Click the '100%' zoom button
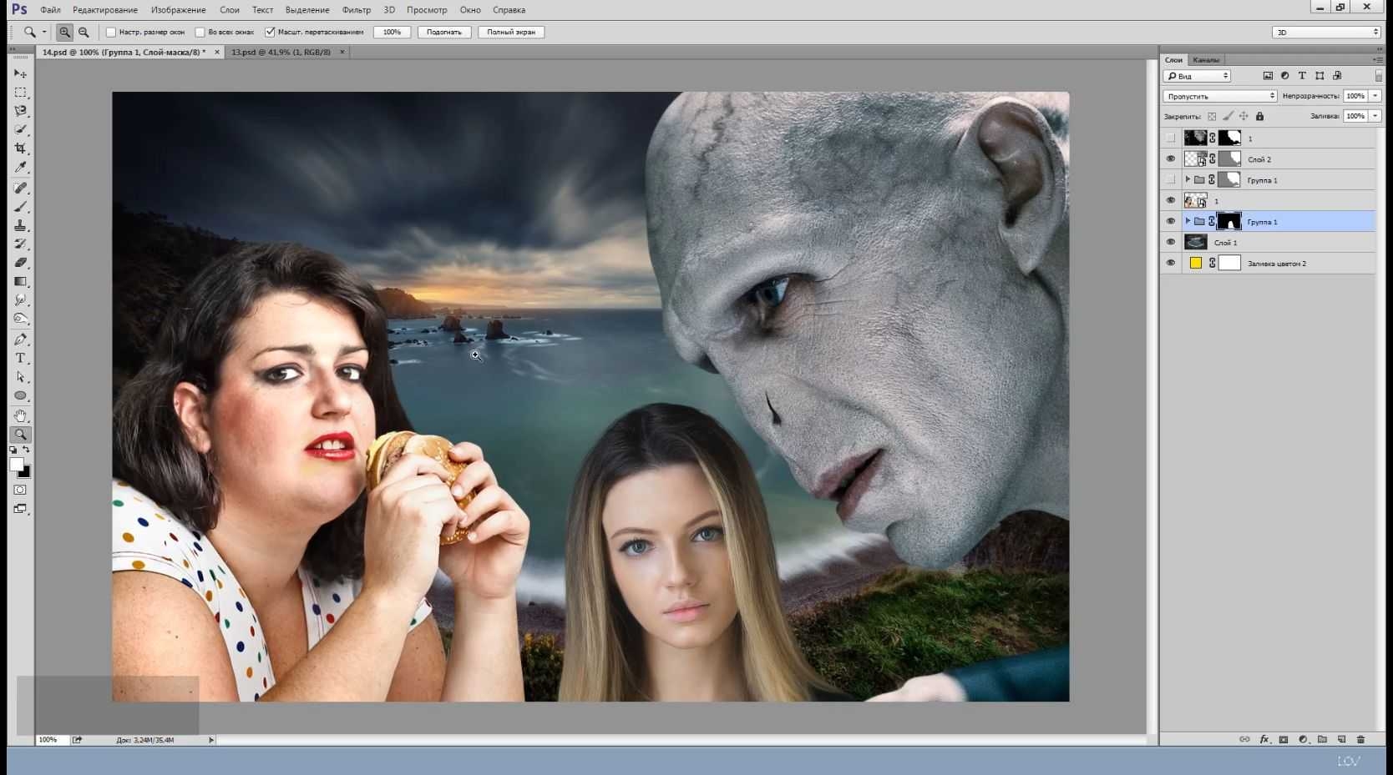 (x=392, y=32)
